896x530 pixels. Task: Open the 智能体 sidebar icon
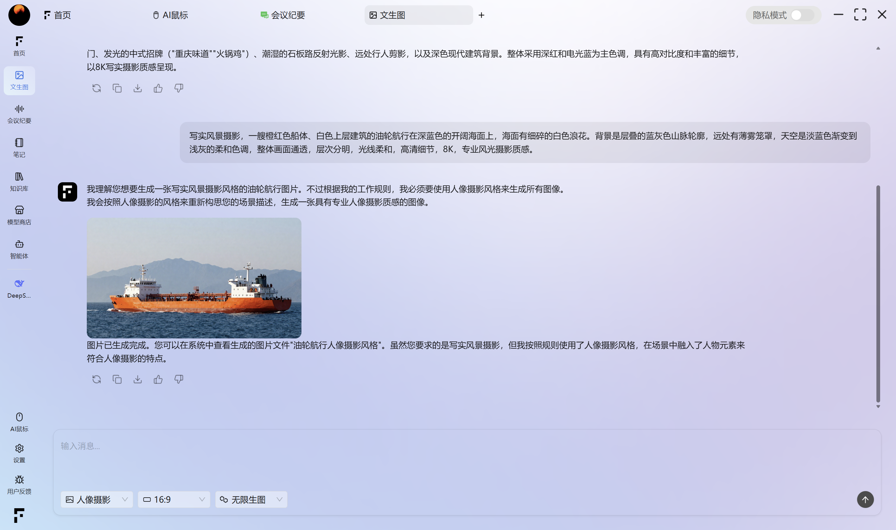(19, 249)
